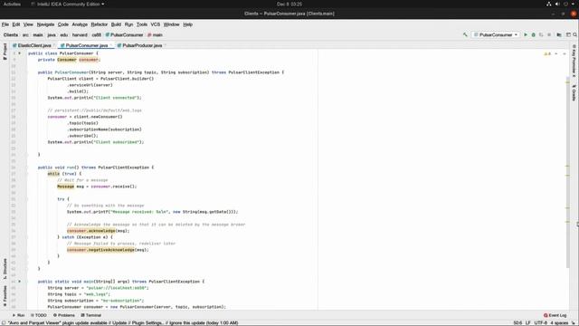Start debugging with the green bug icon
579x326 pixels.
click(533, 34)
